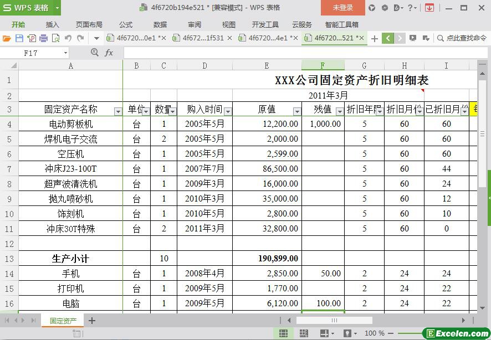
Task: Click the 未登录 login button
Action: click(x=342, y=8)
